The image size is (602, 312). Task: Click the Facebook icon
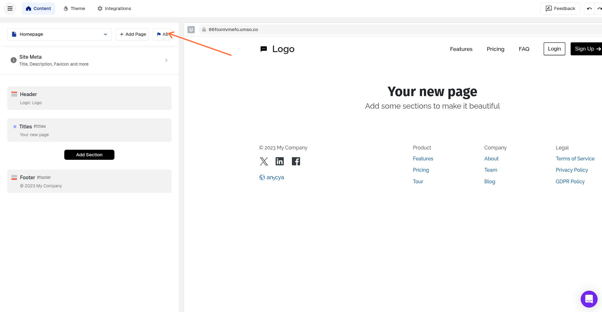pyautogui.click(x=296, y=161)
